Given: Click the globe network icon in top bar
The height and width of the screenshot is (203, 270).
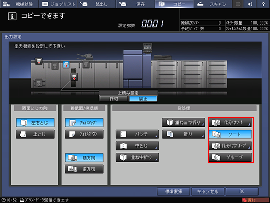Looking at the screenshot, I should point(238,4).
